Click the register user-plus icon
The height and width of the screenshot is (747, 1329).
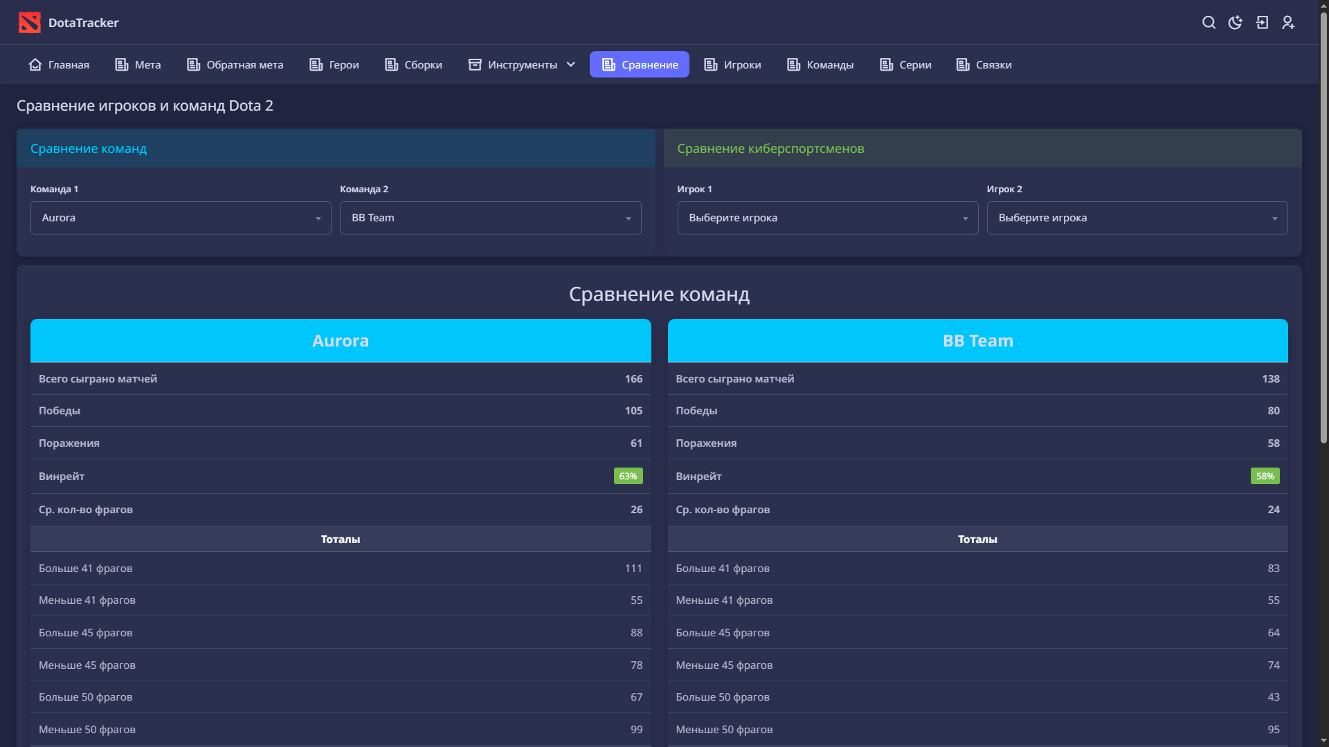(1288, 23)
